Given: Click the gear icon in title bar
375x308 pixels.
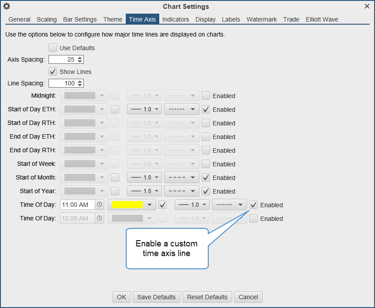Looking at the screenshot, I should tap(7, 6).
